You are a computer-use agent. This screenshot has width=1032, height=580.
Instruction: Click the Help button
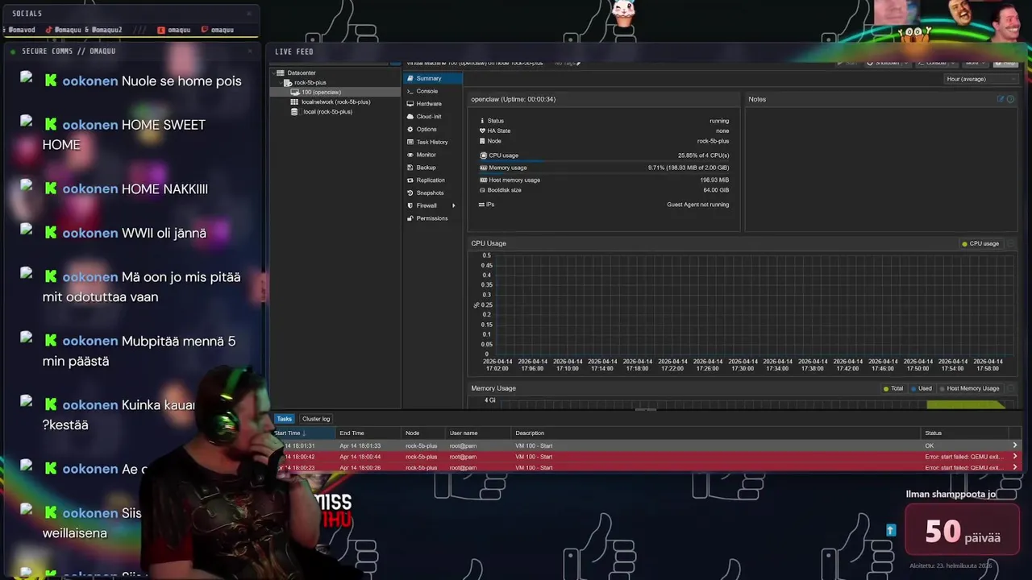click(1006, 63)
